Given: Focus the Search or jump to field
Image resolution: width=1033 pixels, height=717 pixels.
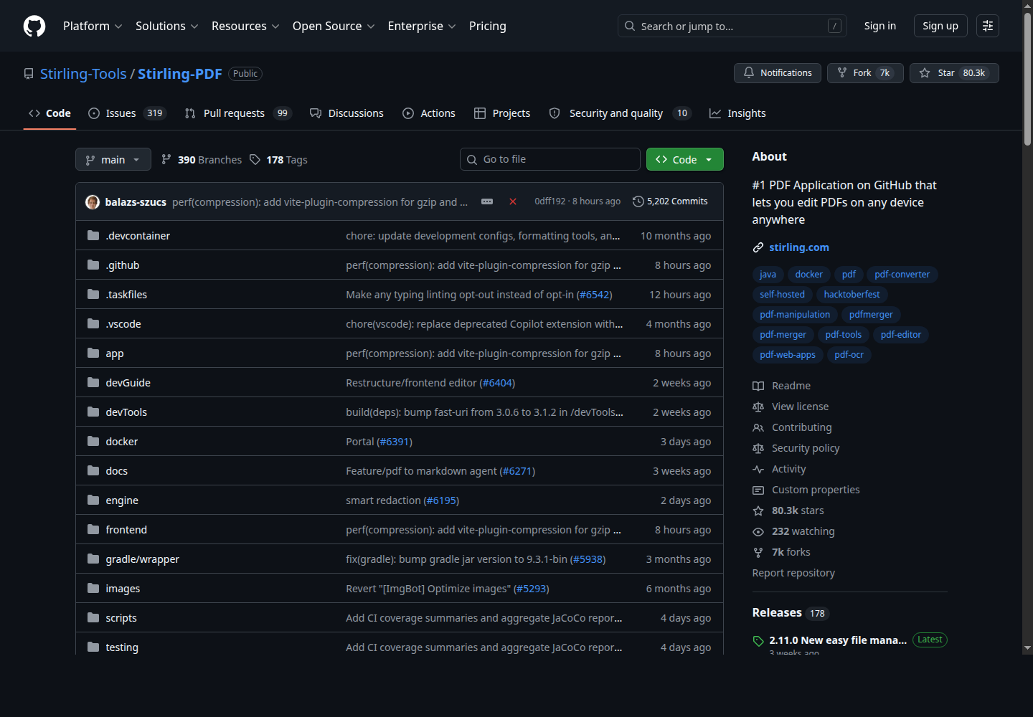Looking at the screenshot, I should point(732,26).
